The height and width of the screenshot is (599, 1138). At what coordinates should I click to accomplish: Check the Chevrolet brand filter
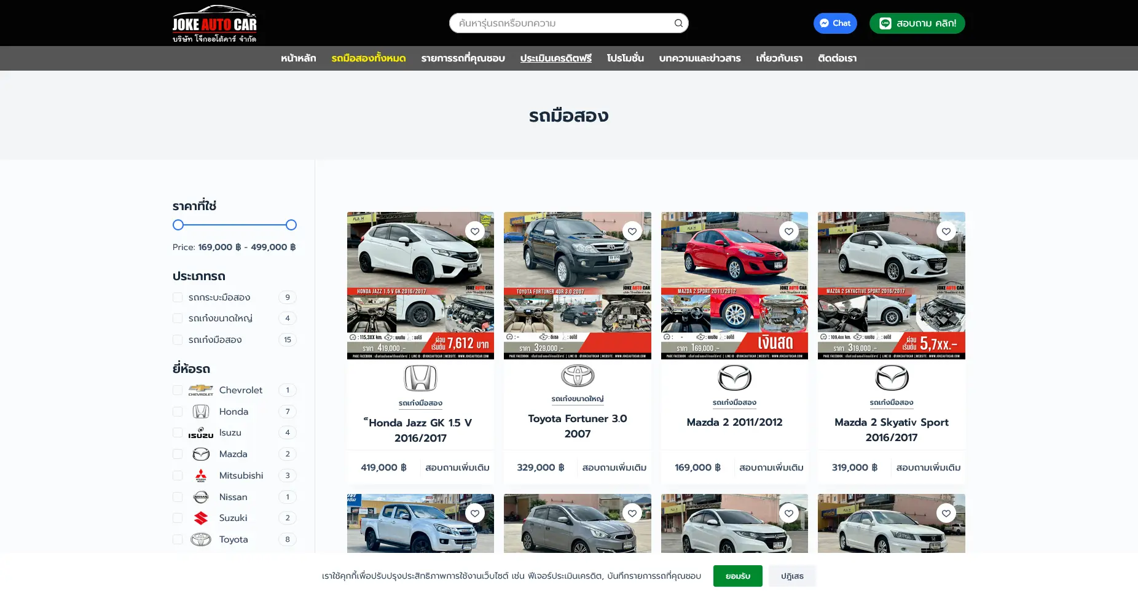(x=178, y=390)
